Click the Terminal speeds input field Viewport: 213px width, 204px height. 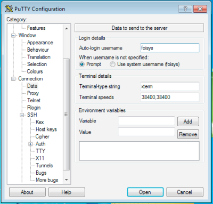(170, 97)
